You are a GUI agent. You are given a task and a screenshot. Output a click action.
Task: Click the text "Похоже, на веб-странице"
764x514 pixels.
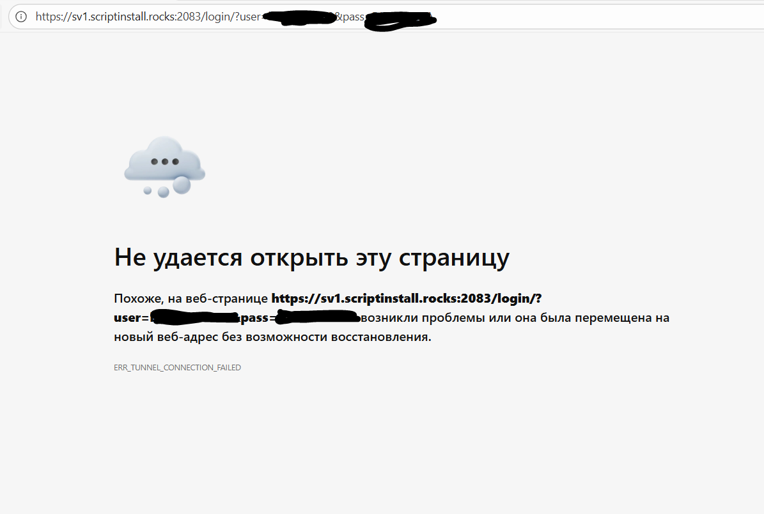pos(191,298)
